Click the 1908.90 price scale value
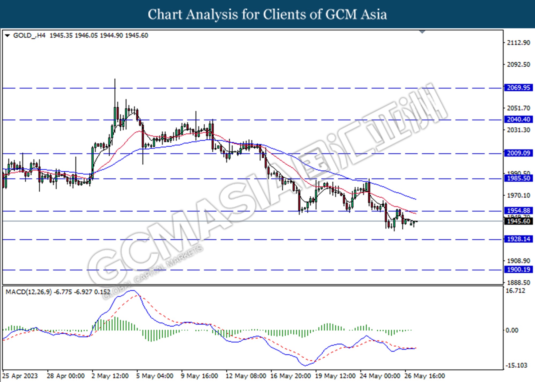Screen dimensions: 535x382 pos(518,261)
